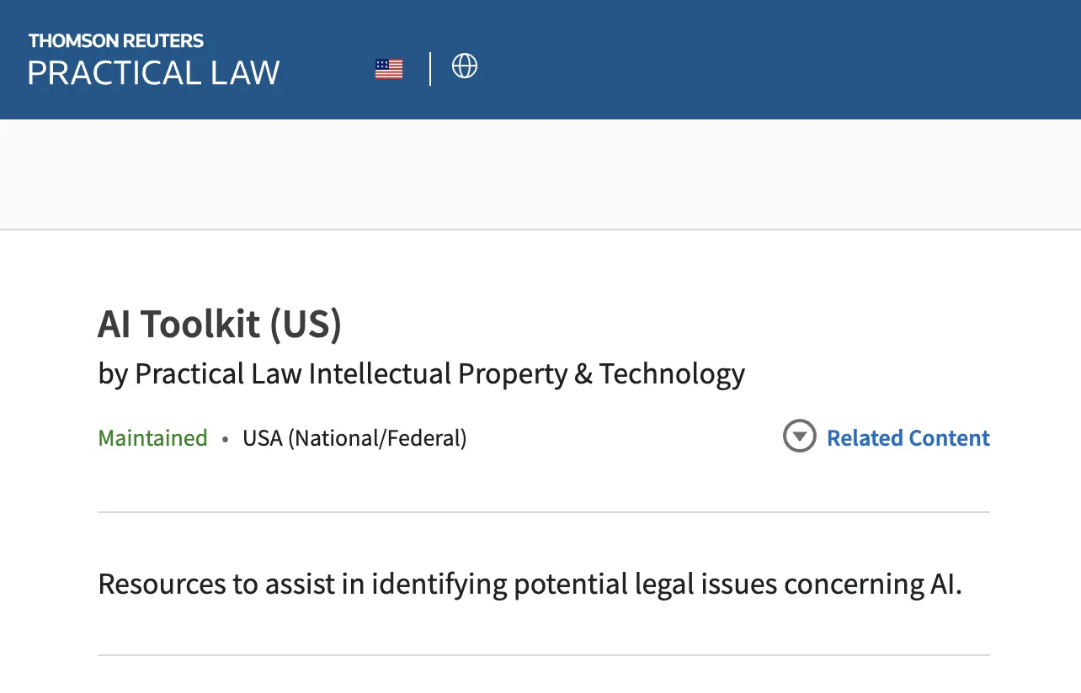The image size is (1081, 693).
Task: Click the Practical Law Intellectual Property & Technology byline
Action: (439, 373)
